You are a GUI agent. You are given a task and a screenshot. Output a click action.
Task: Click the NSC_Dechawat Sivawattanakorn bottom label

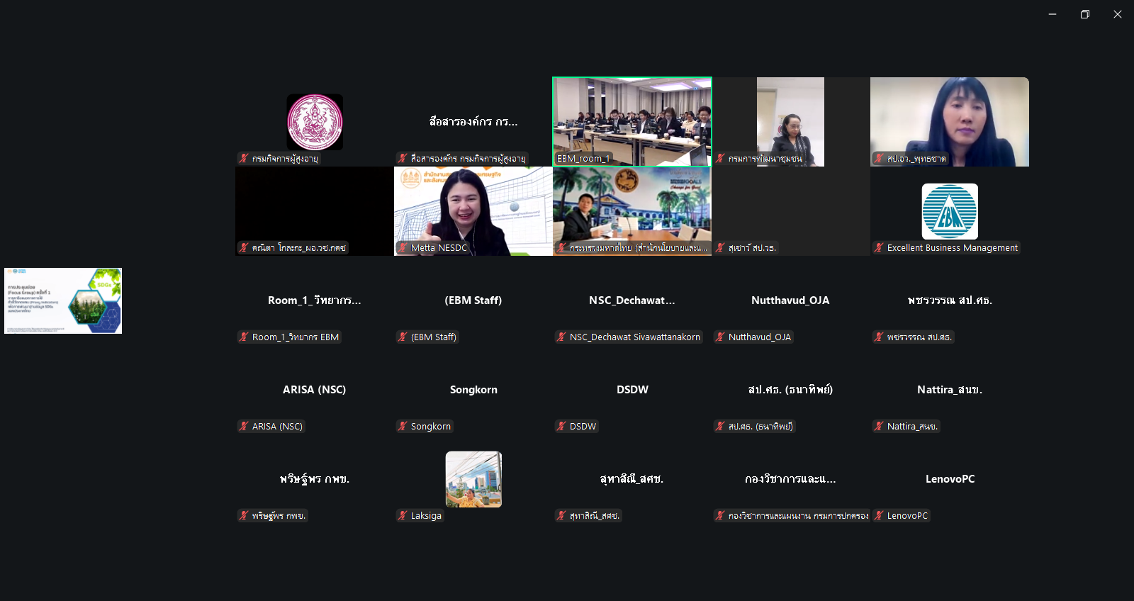[x=634, y=337]
